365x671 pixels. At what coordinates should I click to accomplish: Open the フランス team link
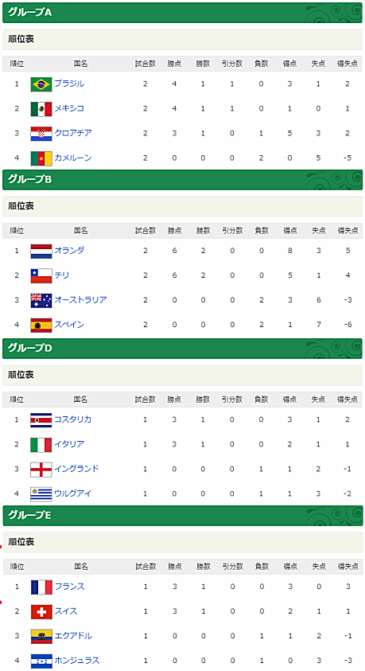point(70,587)
